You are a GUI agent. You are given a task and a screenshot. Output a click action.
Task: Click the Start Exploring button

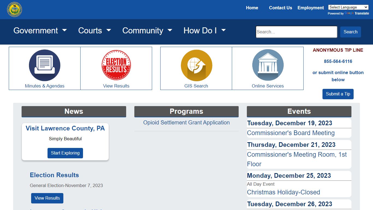65,153
